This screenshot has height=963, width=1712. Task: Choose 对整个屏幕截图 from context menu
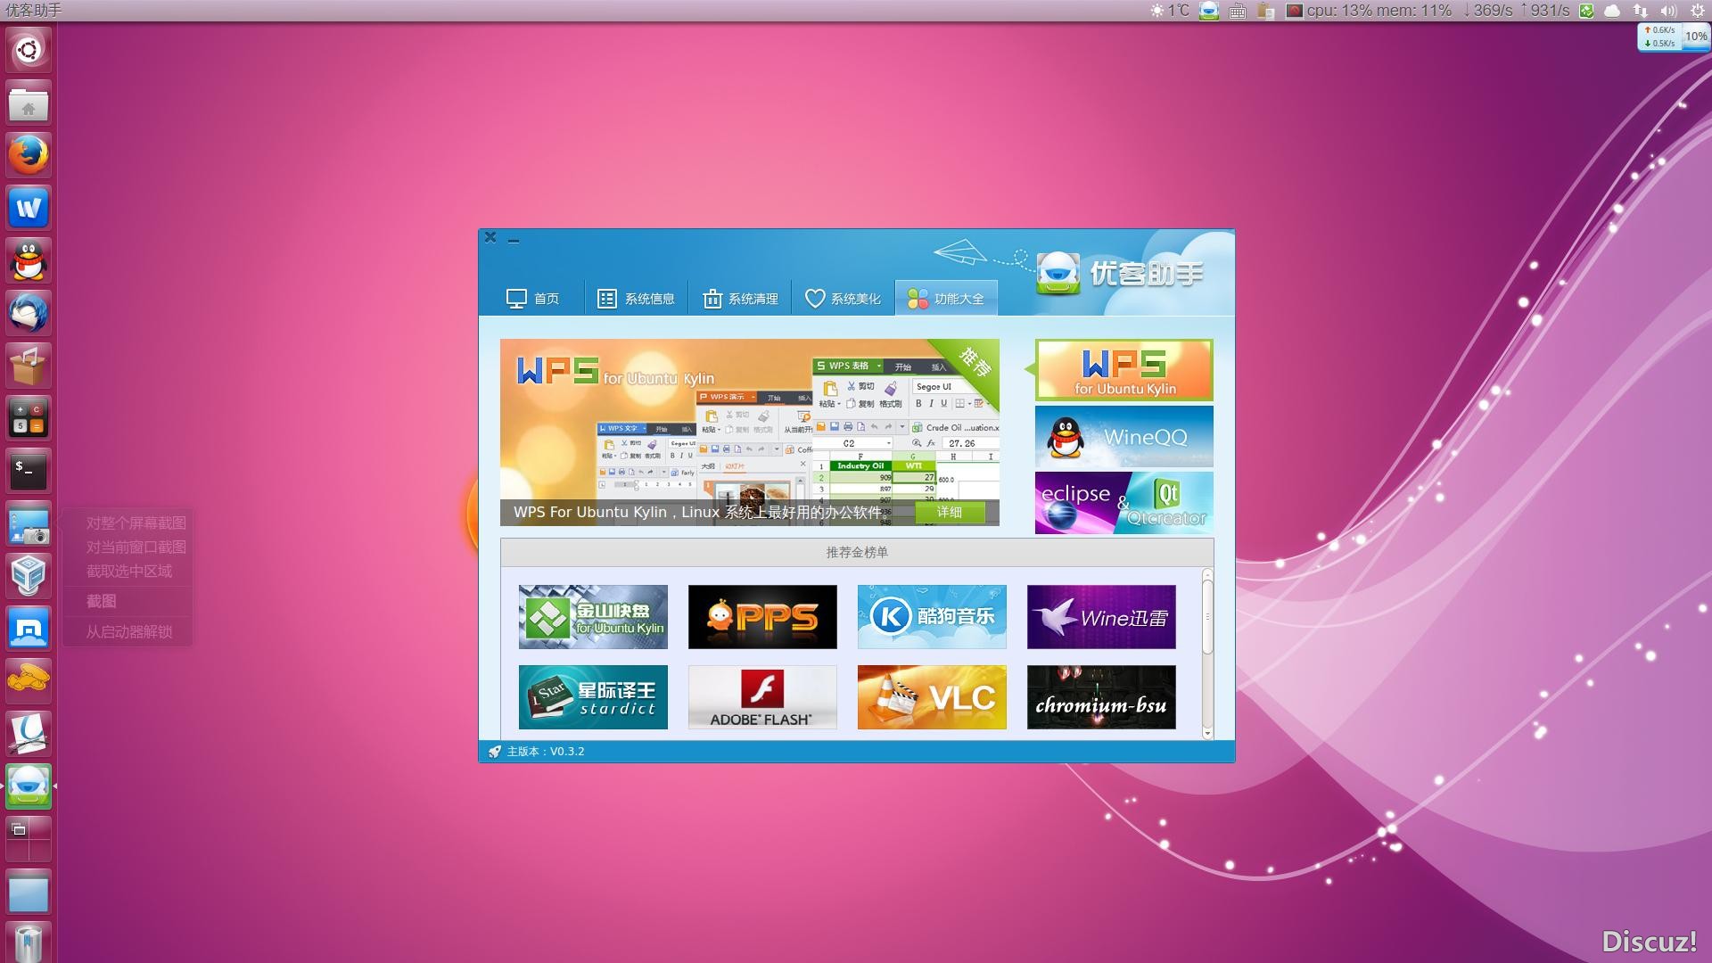(x=136, y=523)
